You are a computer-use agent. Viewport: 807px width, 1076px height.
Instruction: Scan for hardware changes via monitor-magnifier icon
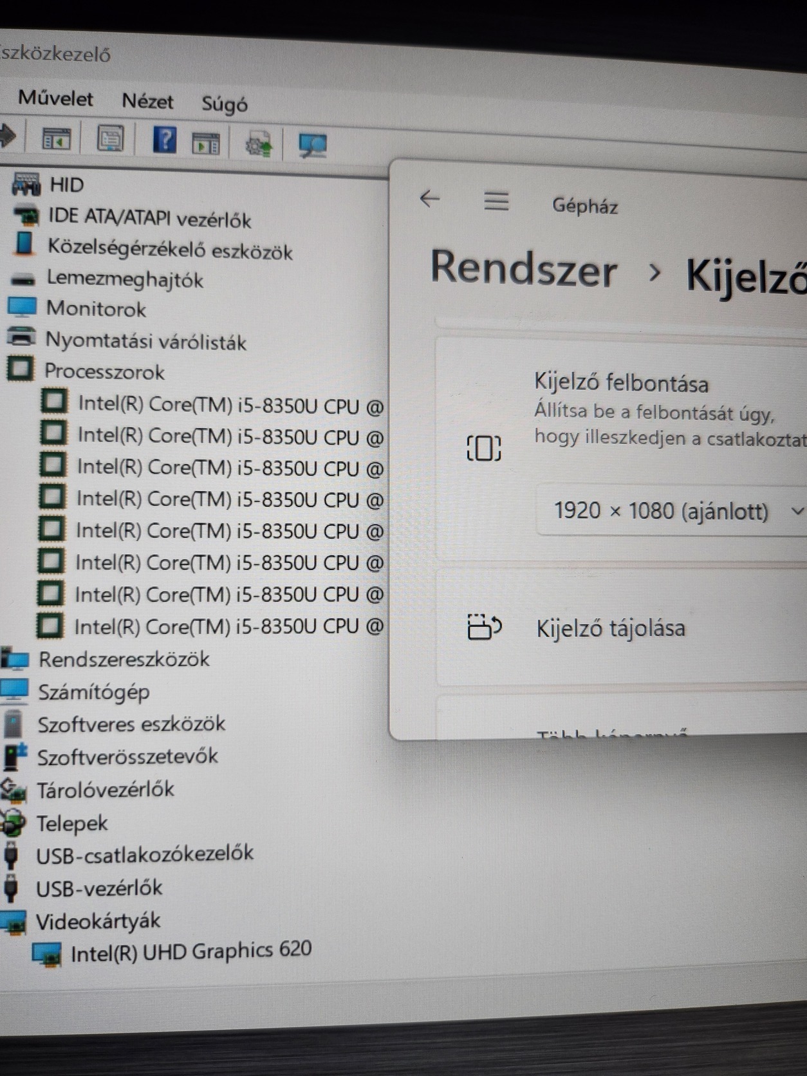point(313,145)
